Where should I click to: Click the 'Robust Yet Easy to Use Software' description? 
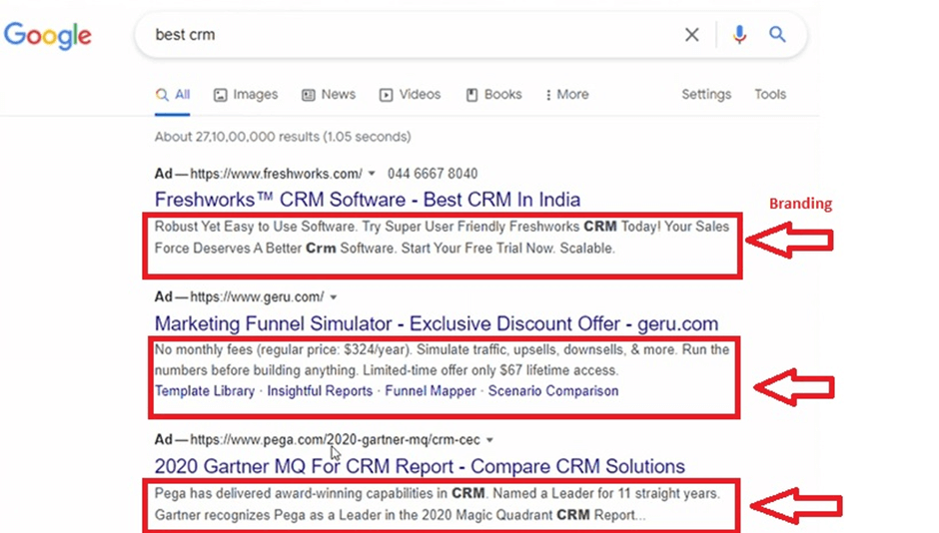pyautogui.click(x=442, y=238)
